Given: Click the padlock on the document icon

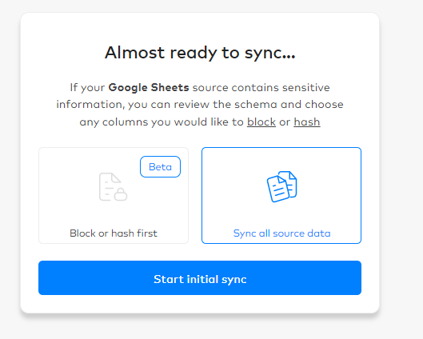Looking at the screenshot, I should coord(121,194).
